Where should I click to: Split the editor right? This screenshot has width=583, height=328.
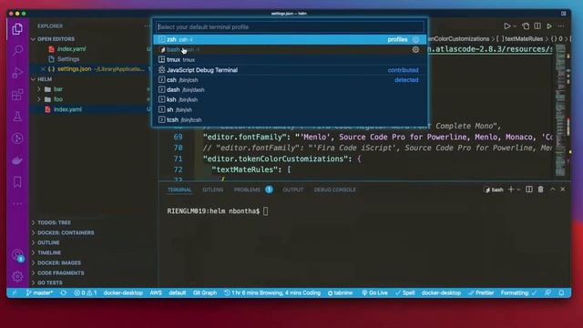(x=537, y=26)
